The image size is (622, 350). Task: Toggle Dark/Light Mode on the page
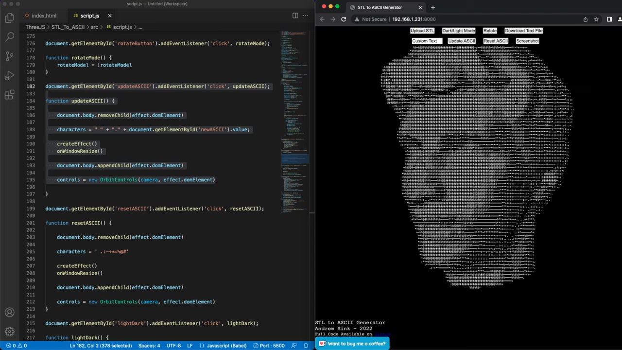tap(458, 31)
